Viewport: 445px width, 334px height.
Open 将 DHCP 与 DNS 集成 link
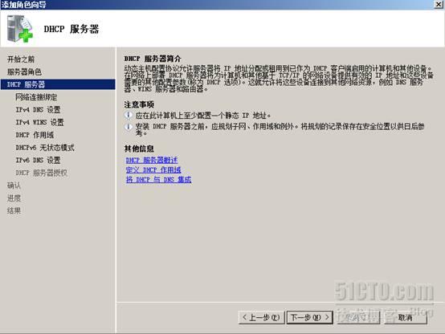(158, 179)
